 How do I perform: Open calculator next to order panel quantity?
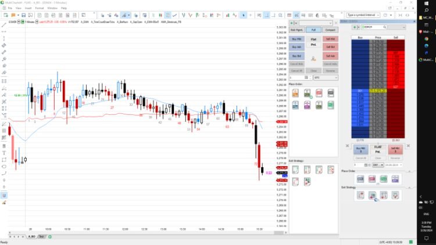(x=306, y=78)
